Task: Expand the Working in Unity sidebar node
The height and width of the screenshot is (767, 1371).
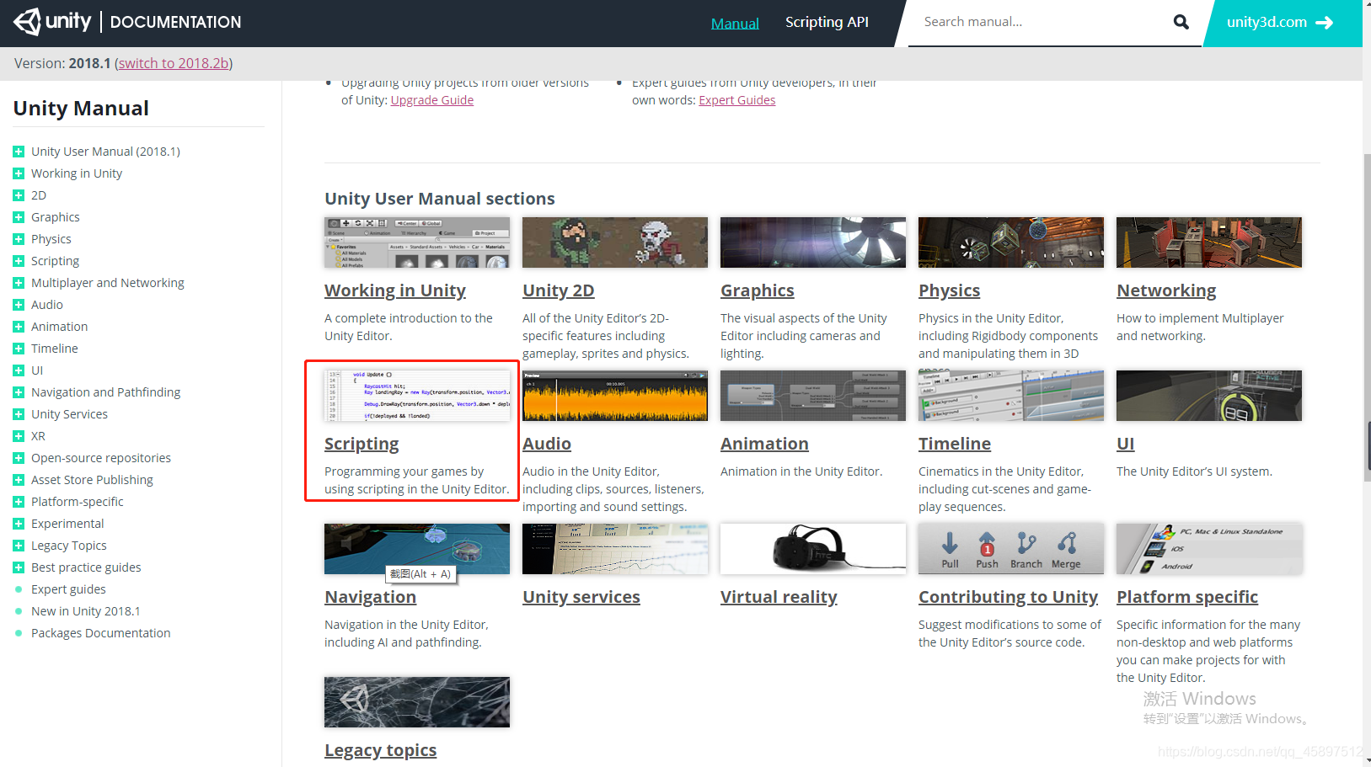Action: [x=19, y=173]
